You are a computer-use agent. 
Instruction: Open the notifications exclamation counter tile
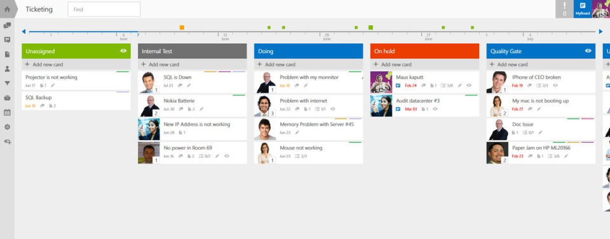click(564, 9)
